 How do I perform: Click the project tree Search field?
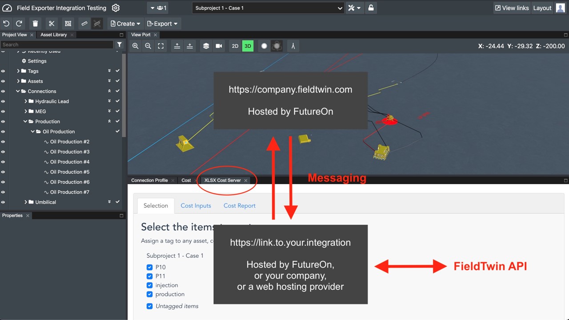tap(57, 44)
